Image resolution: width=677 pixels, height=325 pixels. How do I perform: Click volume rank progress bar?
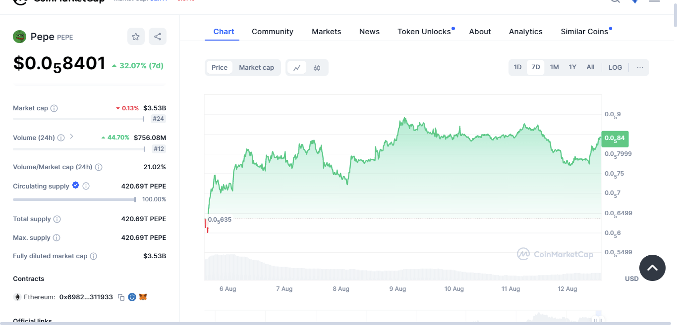click(x=78, y=148)
